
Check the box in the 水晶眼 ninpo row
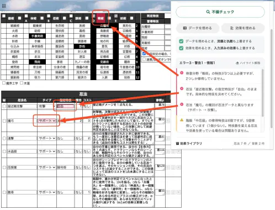[4, 151]
